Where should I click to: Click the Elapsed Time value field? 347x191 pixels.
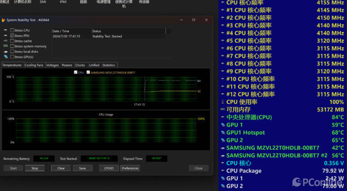click(x=157, y=158)
